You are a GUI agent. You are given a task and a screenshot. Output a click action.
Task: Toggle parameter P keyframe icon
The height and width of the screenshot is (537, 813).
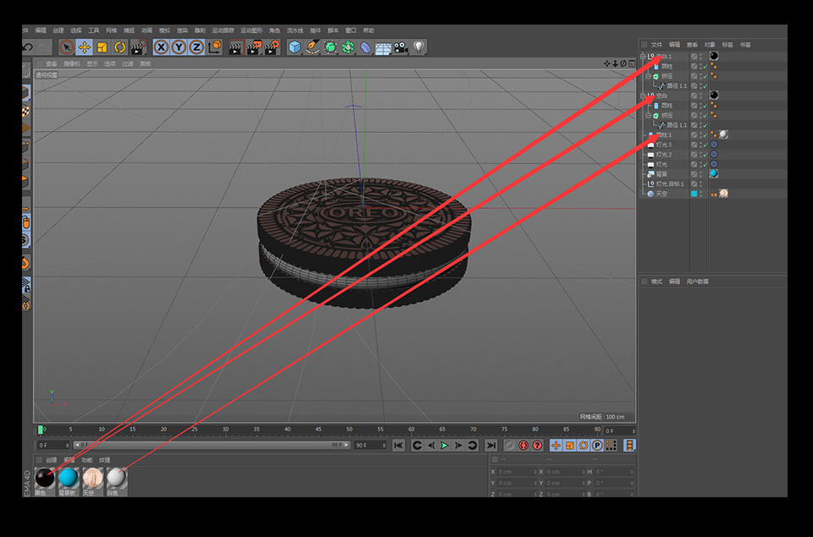[597, 446]
